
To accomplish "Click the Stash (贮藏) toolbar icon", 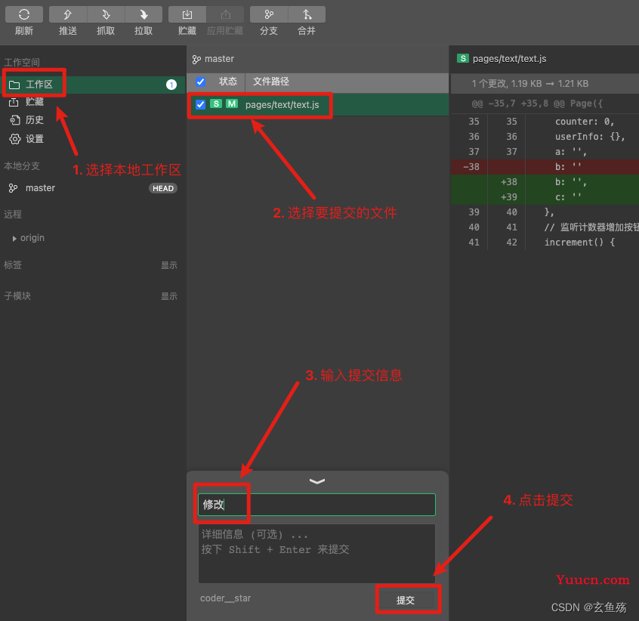I will [187, 14].
